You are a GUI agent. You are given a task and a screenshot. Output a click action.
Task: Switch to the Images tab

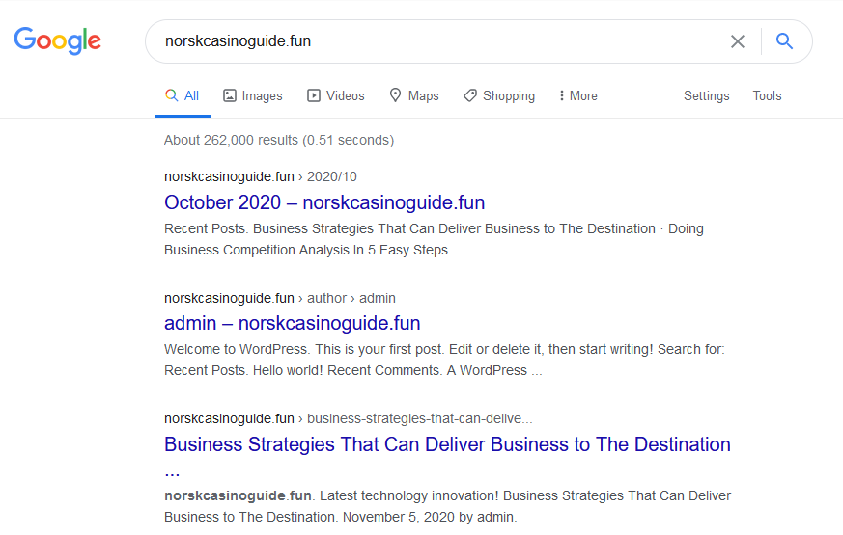[253, 96]
